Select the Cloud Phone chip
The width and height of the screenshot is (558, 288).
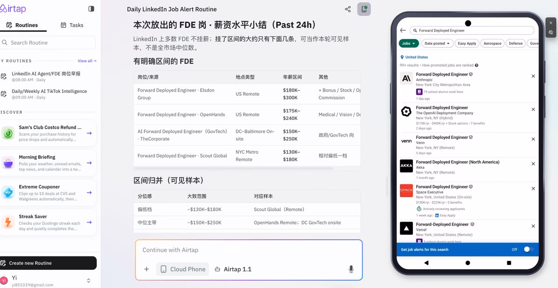pos(182,269)
